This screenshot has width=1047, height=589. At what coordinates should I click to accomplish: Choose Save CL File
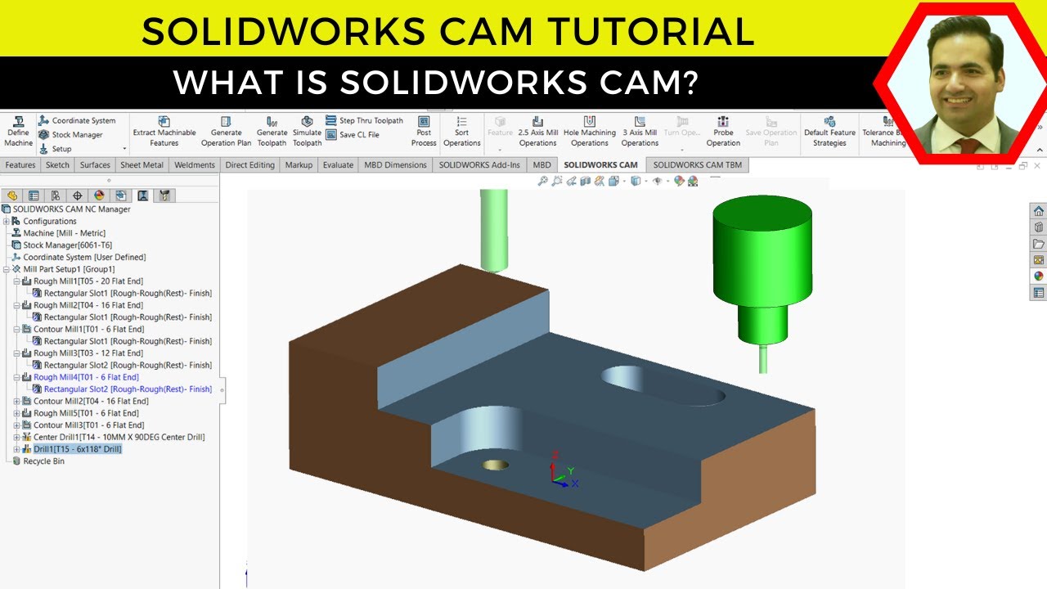353,135
